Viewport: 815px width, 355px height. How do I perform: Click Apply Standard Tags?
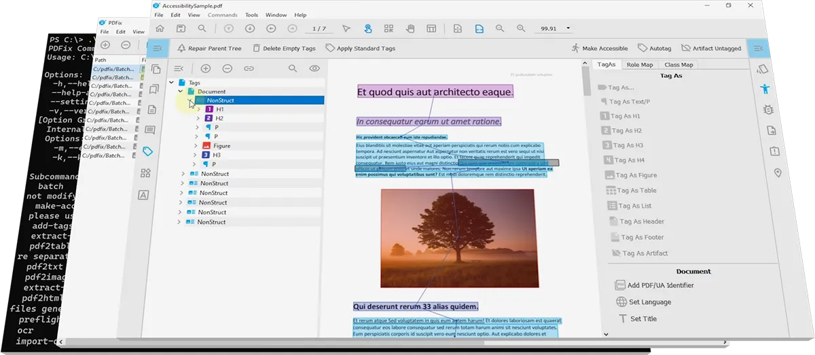coord(361,48)
